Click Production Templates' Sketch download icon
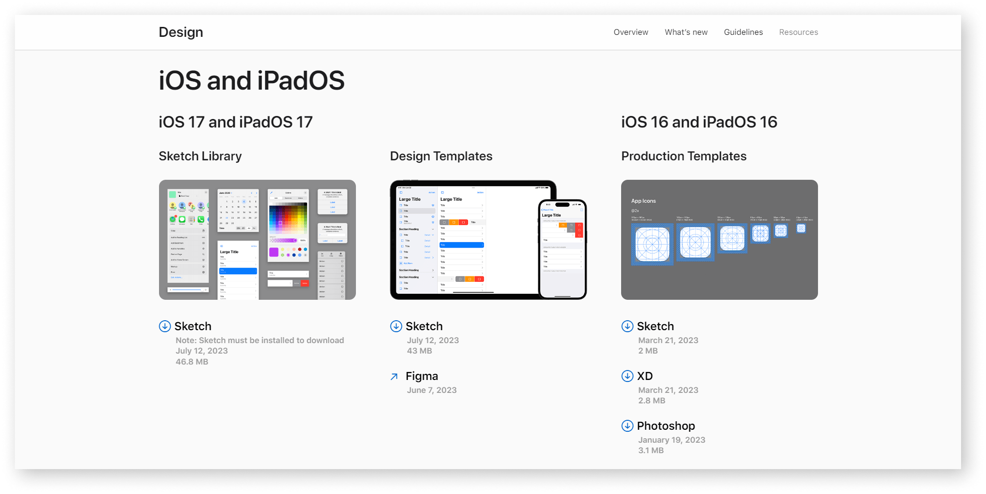Screen dimensions: 986x494 click(x=627, y=326)
